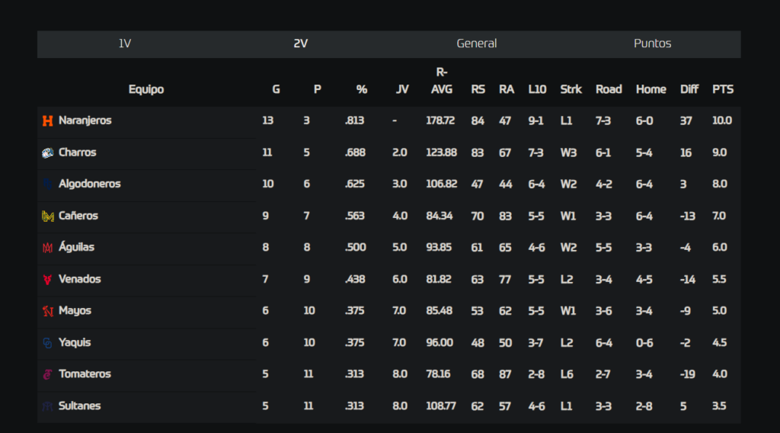Click the Yaquis team logo icon
780x433 pixels.
click(48, 343)
